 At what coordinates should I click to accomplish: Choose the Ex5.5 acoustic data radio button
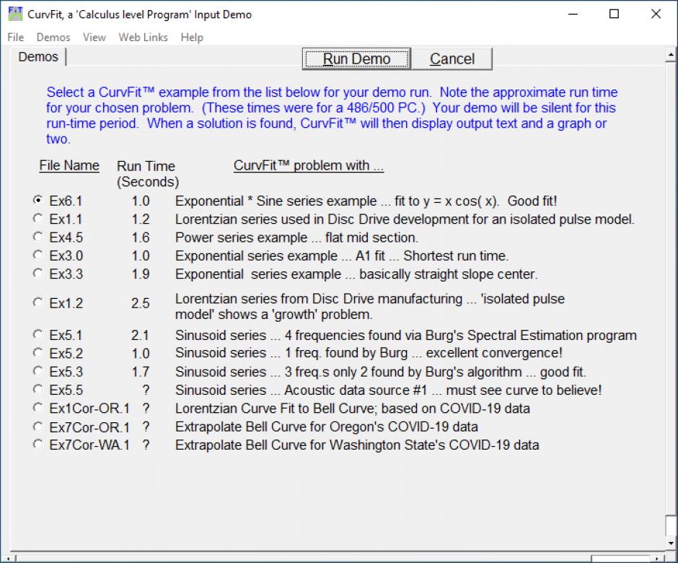(x=38, y=389)
